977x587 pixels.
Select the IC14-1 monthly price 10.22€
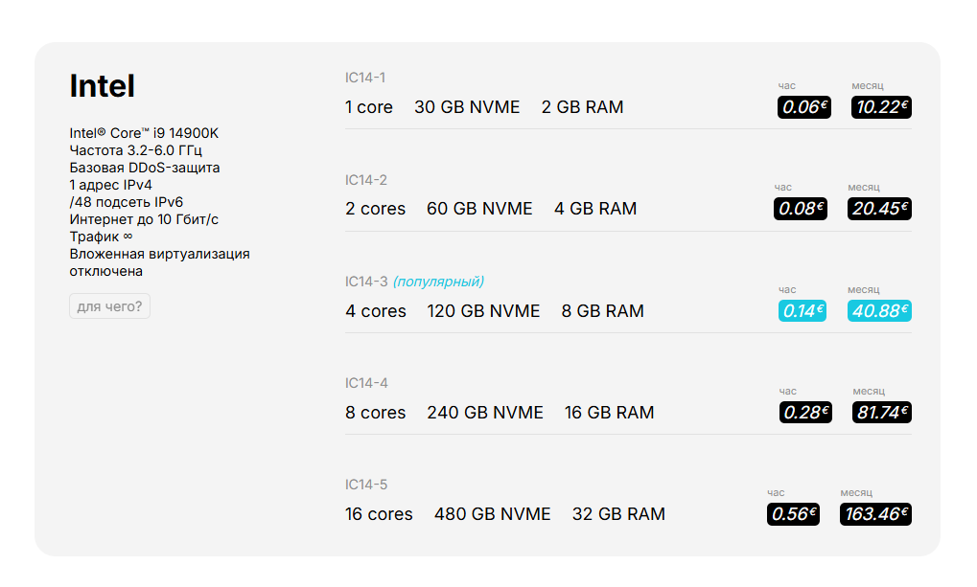tap(881, 107)
